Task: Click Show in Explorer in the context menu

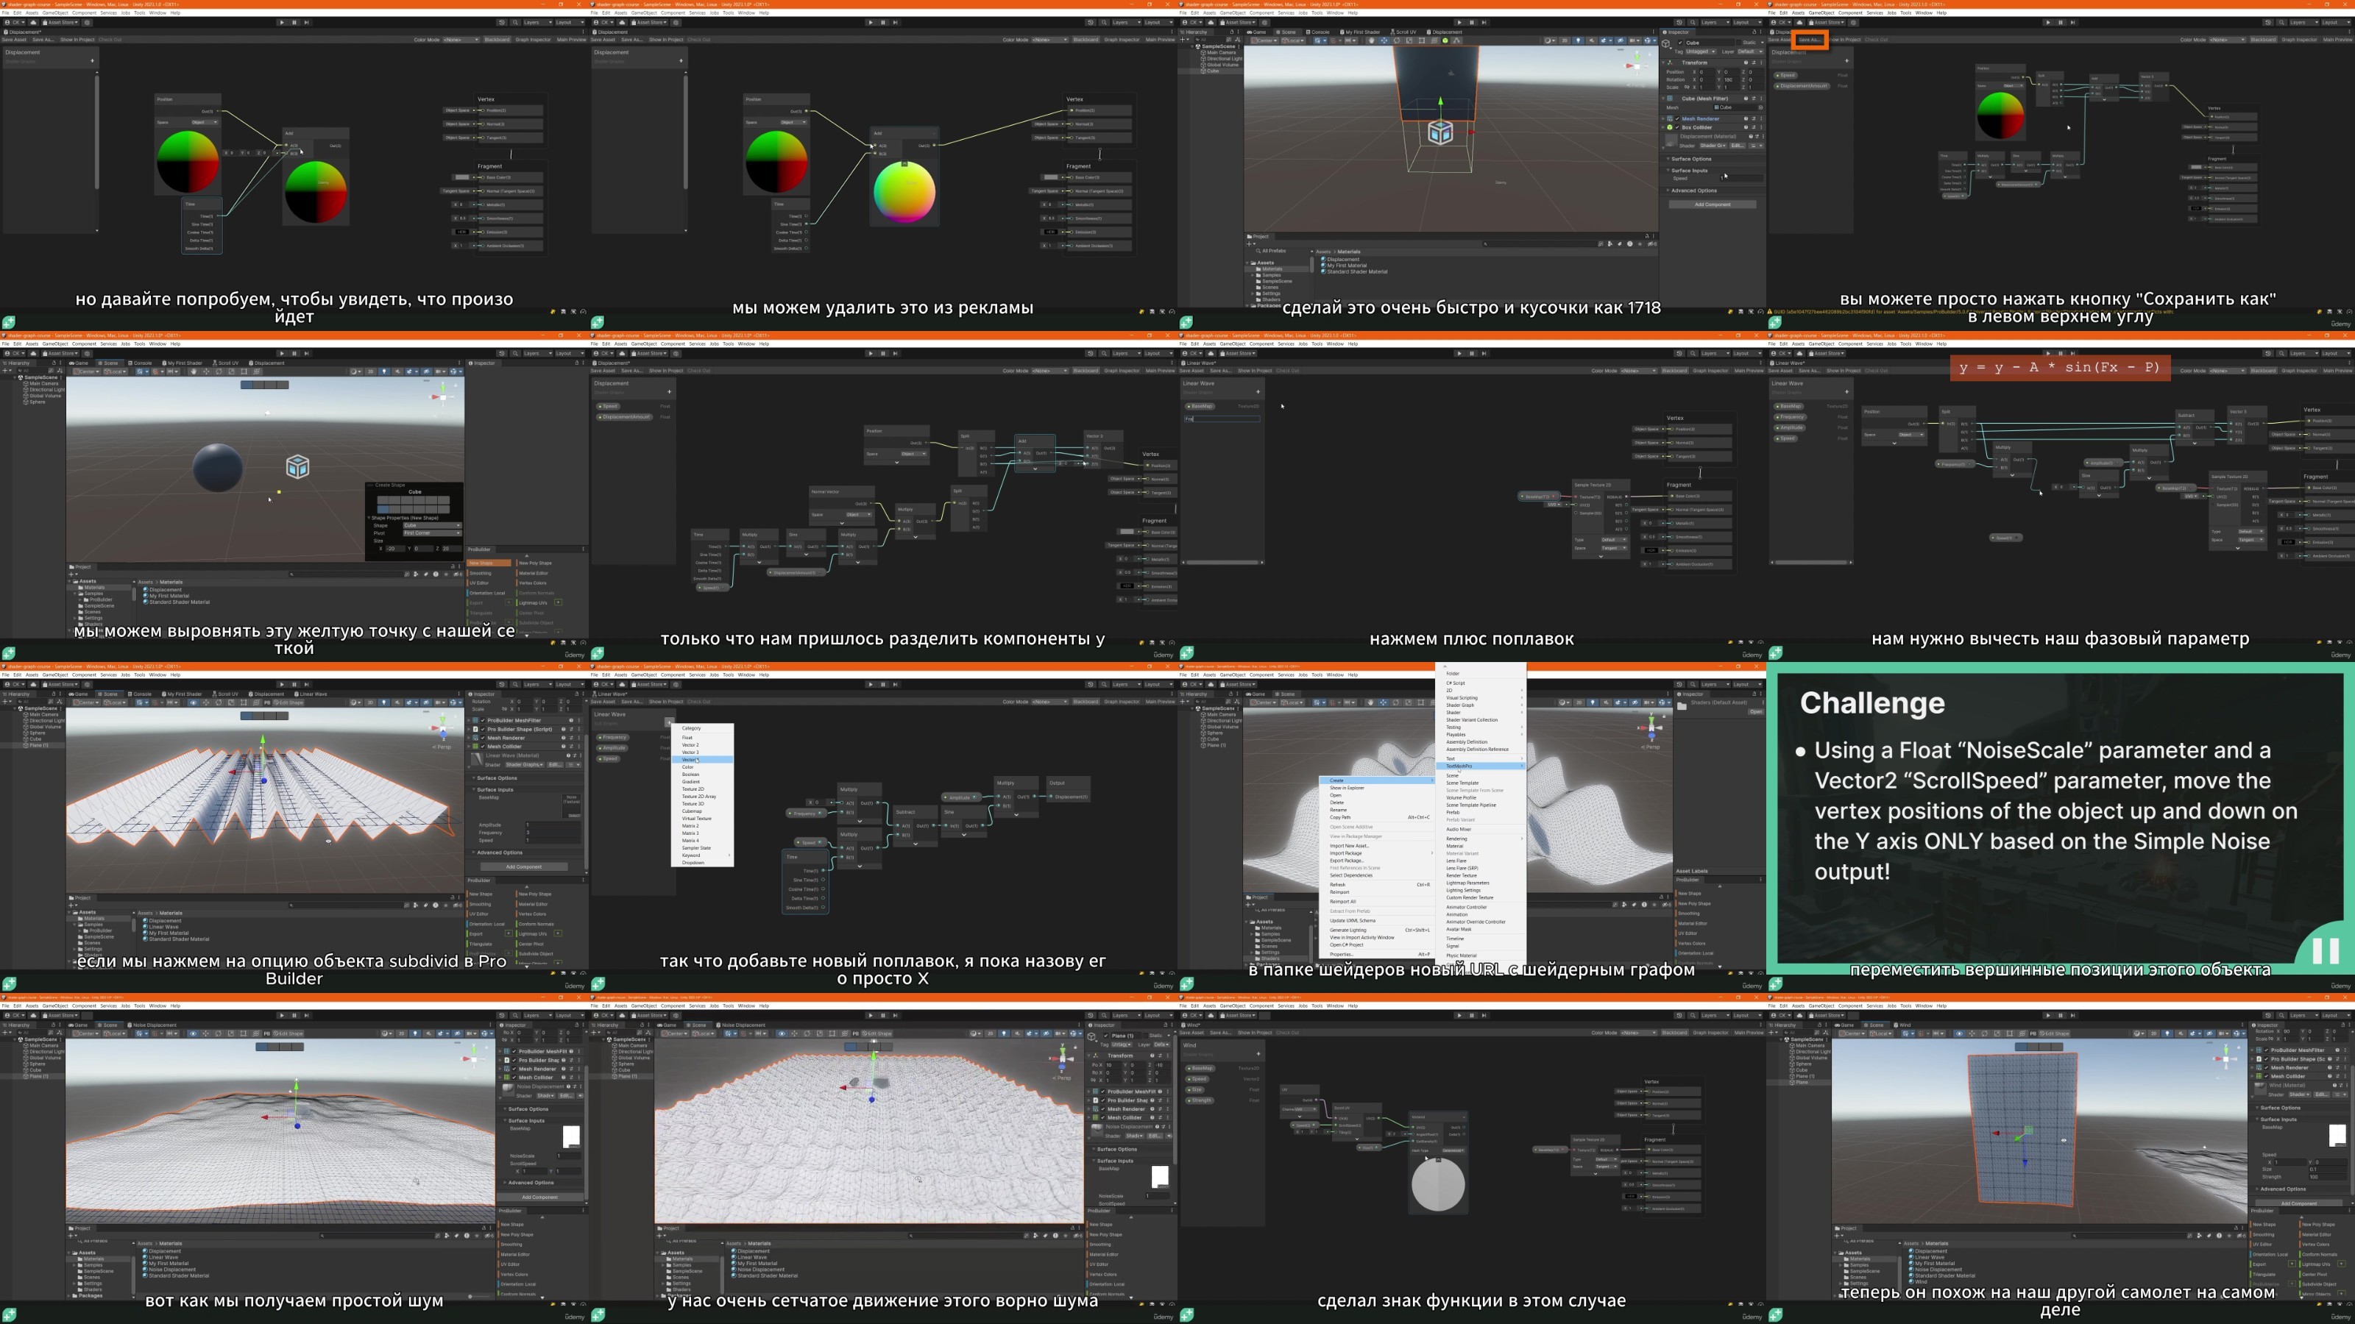Action: pyautogui.click(x=1377, y=789)
